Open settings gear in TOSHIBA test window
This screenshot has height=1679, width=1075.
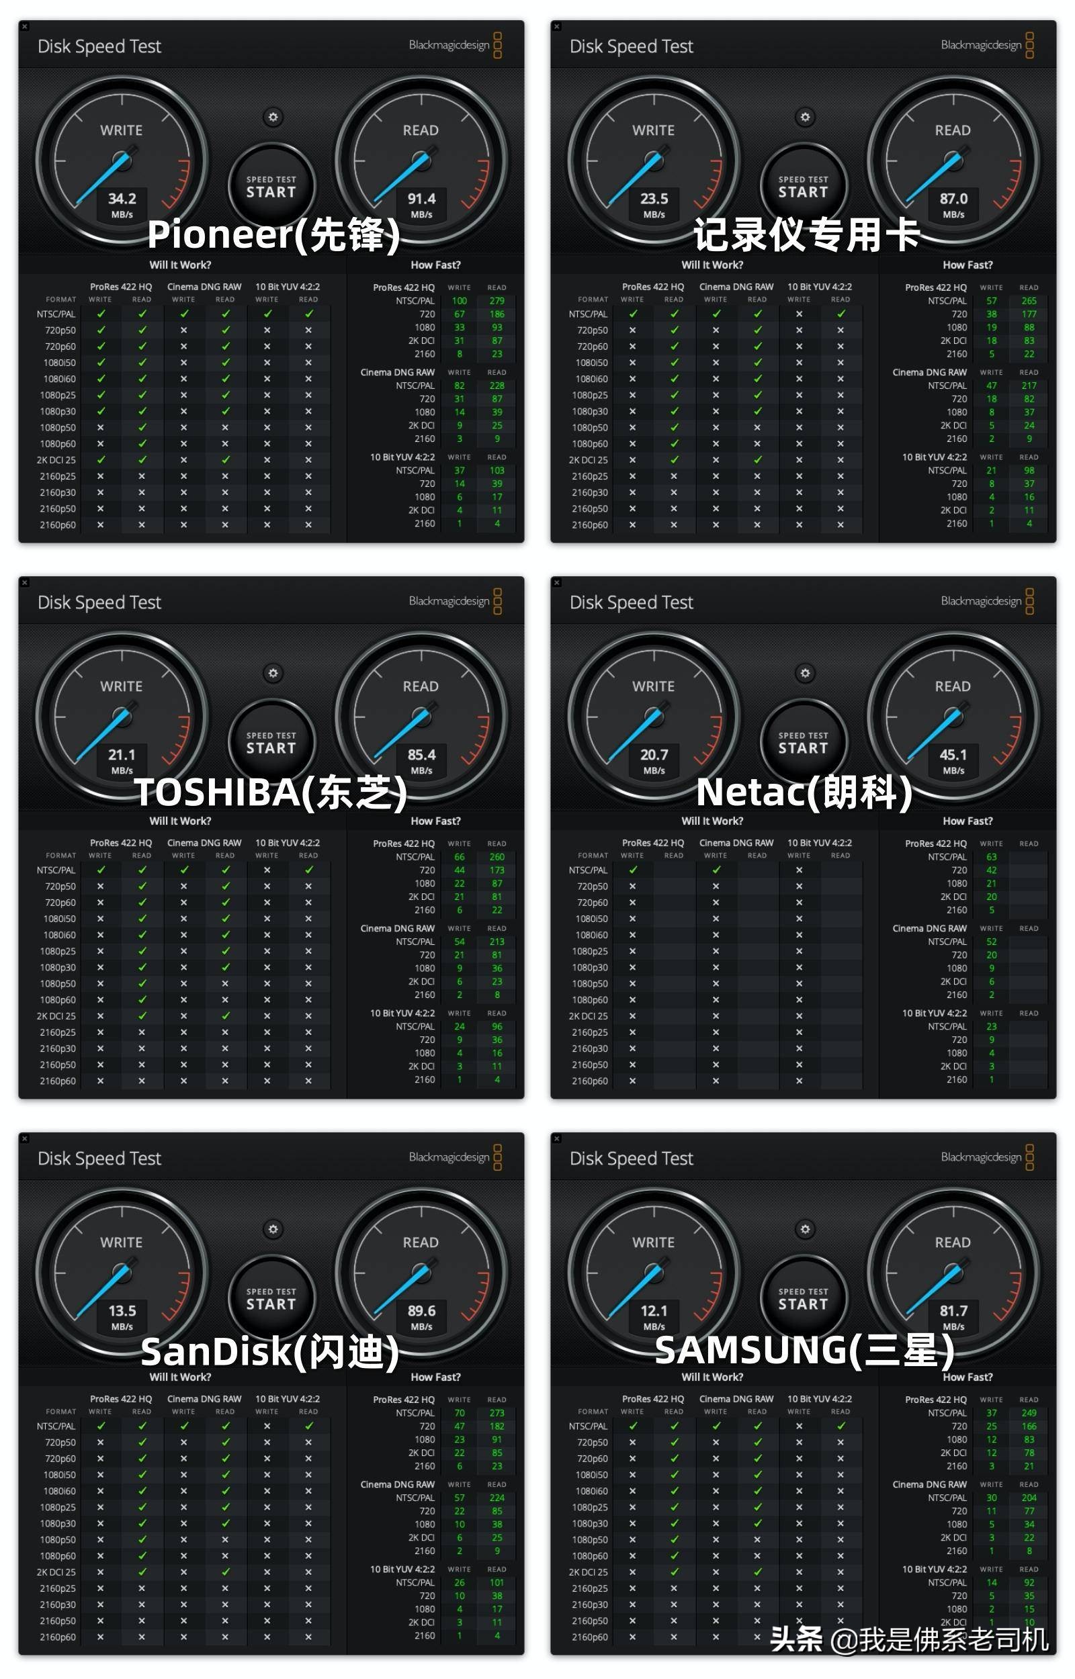[x=273, y=672]
